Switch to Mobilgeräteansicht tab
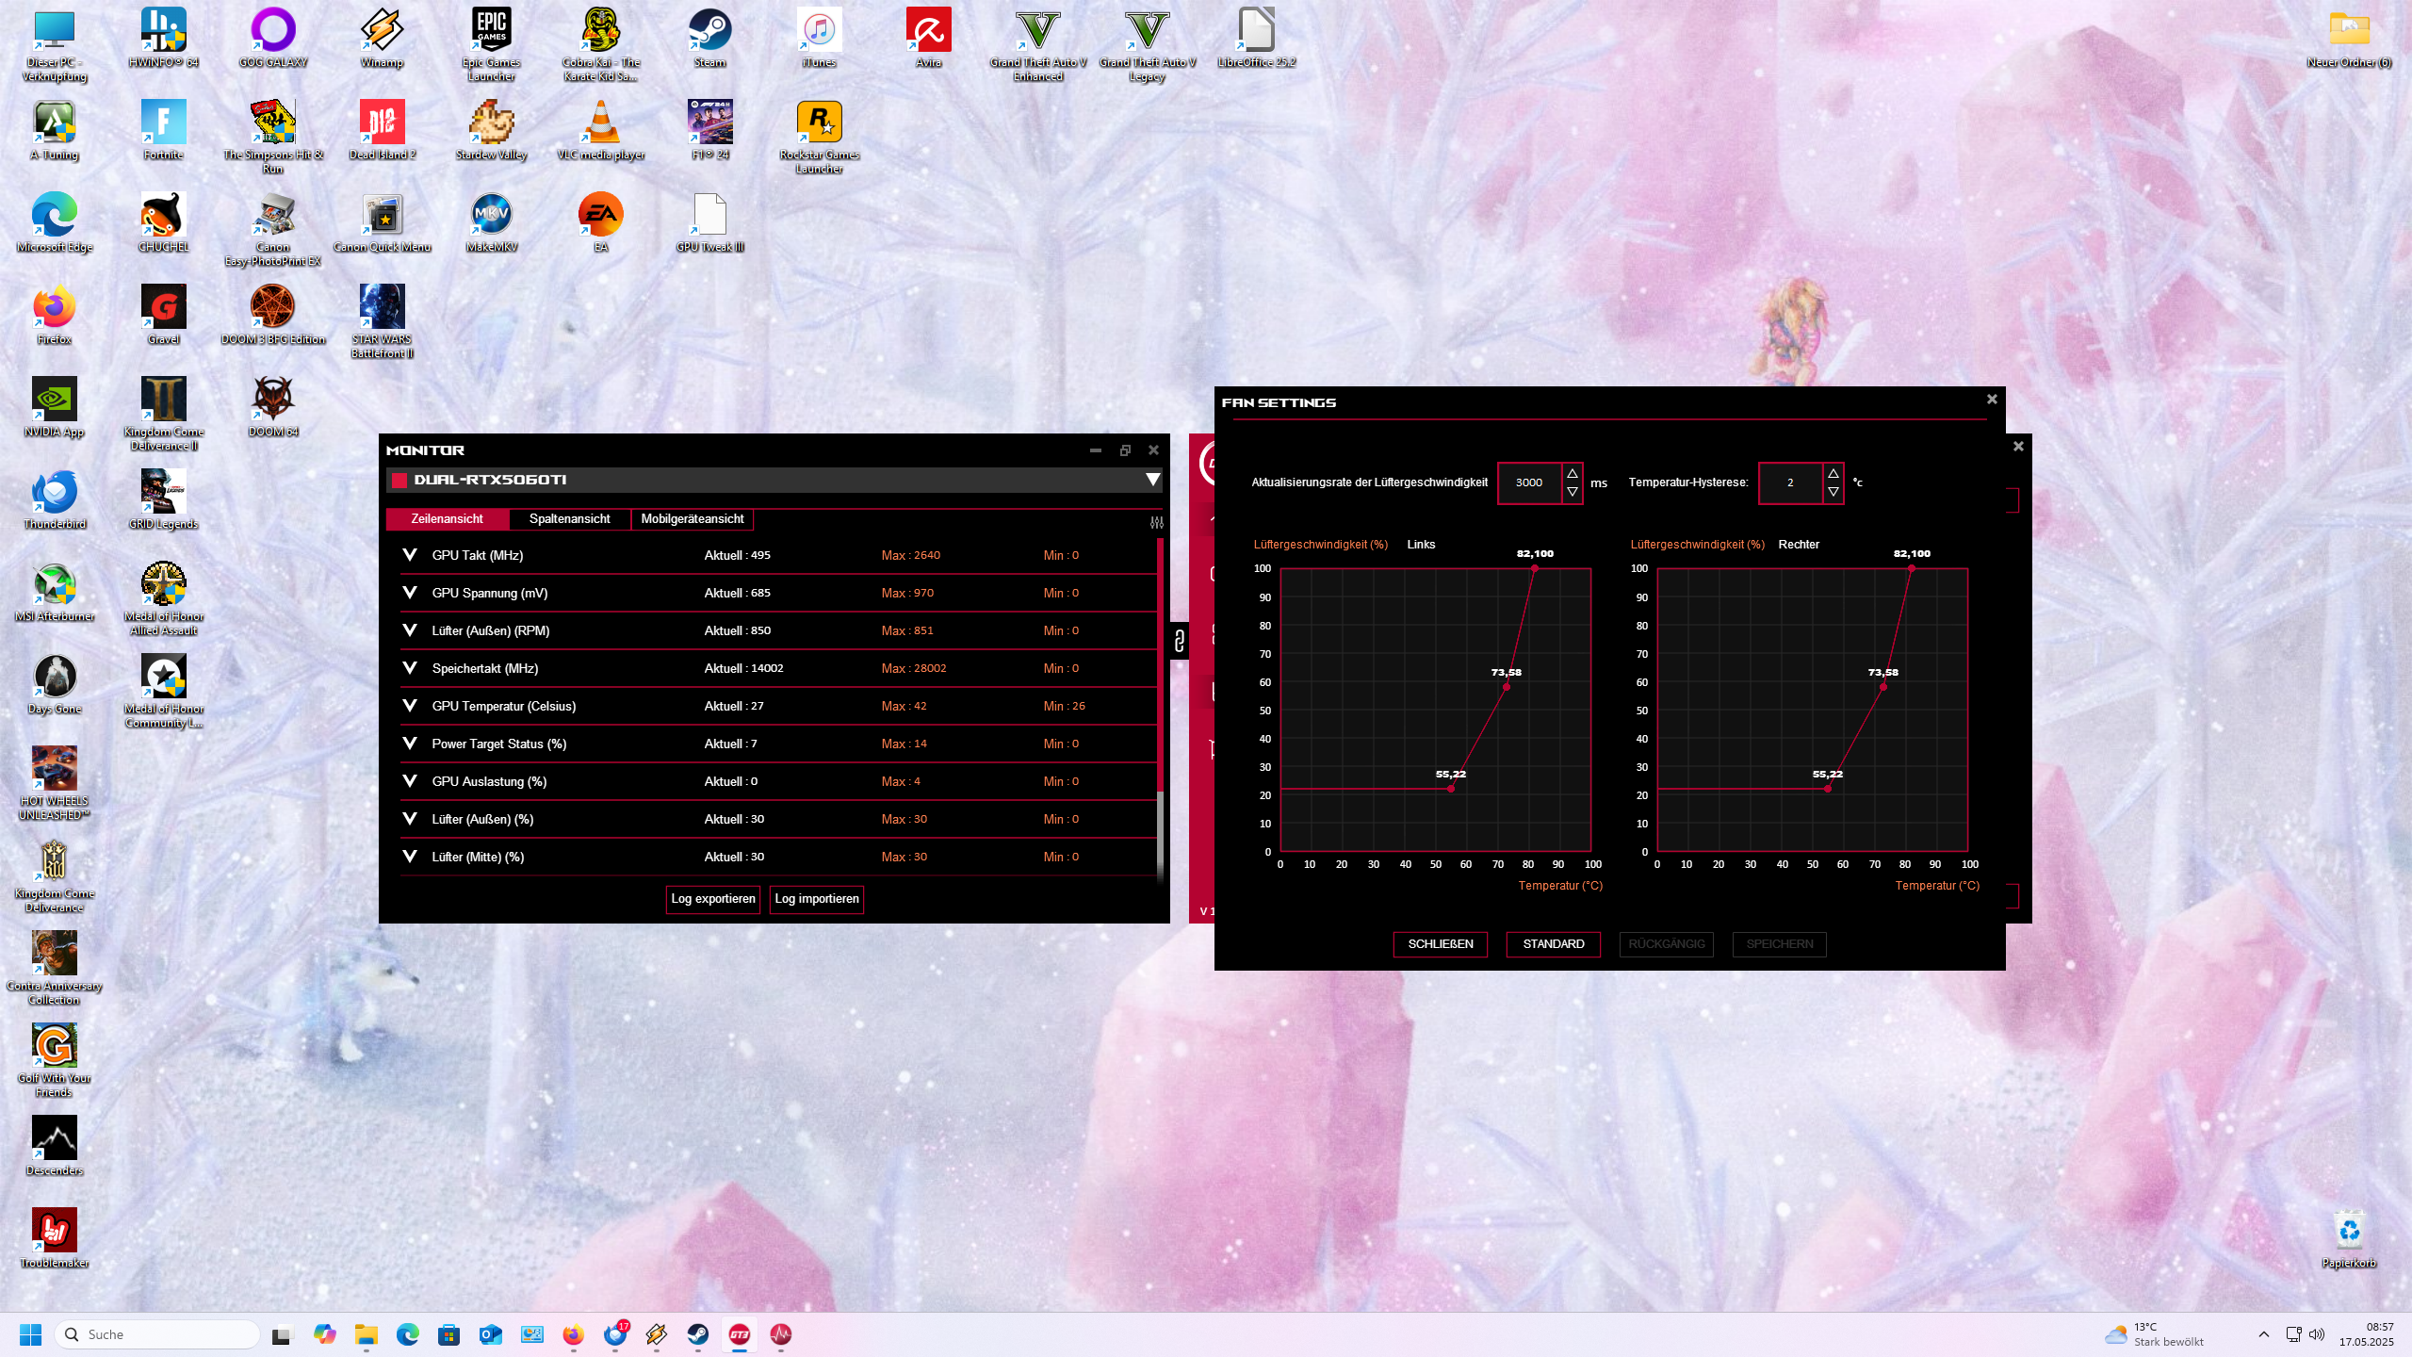 tap(692, 519)
